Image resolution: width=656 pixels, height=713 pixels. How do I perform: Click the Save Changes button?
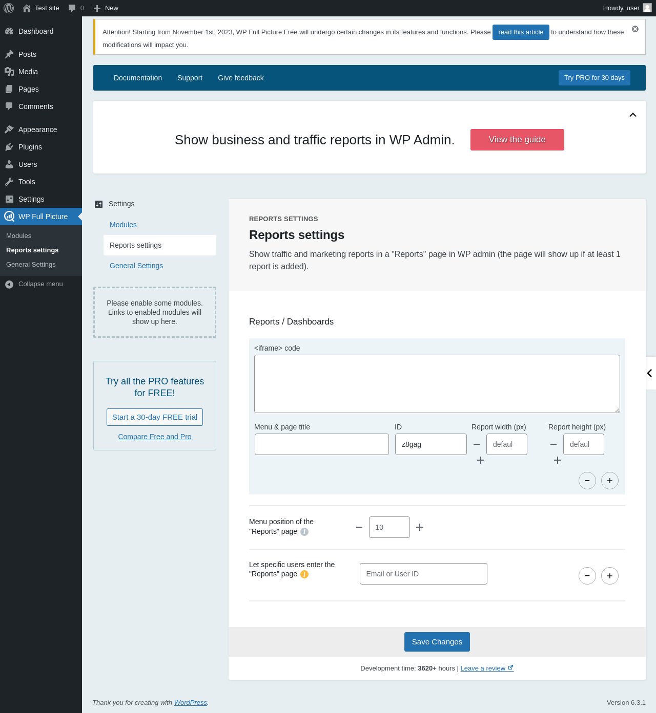tap(437, 642)
